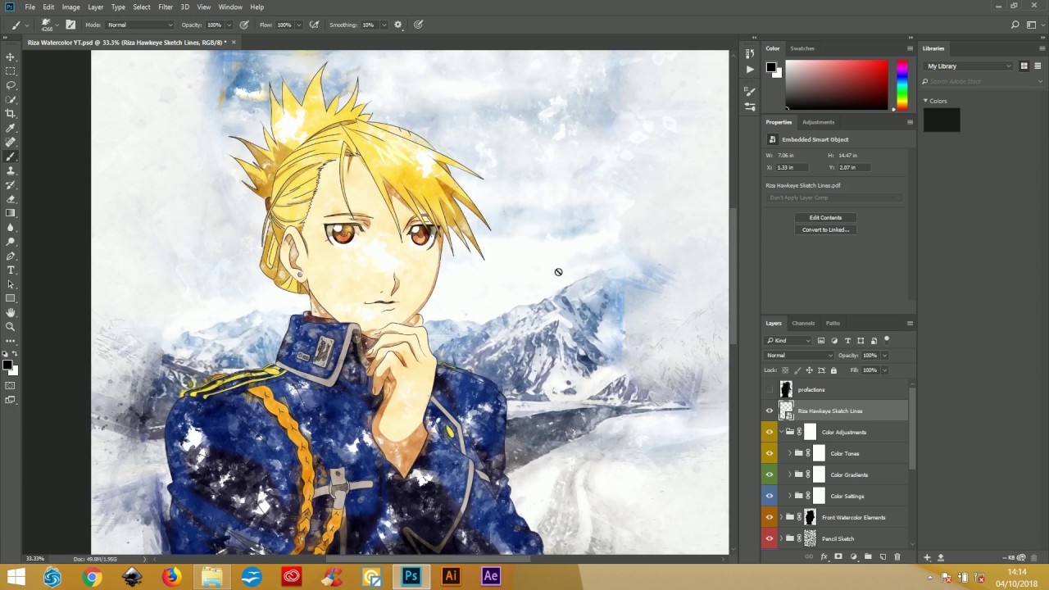Click the dark color swatch in Libraries
The width and height of the screenshot is (1049, 590).
click(942, 120)
